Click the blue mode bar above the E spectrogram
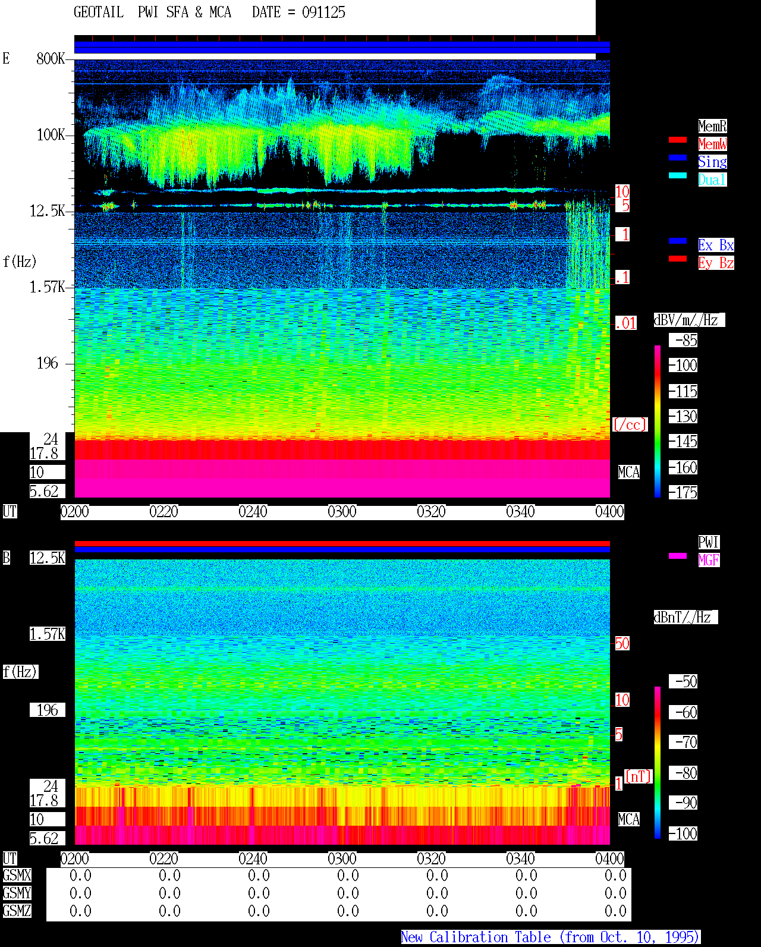This screenshot has height=947, width=761. [x=342, y=48]
